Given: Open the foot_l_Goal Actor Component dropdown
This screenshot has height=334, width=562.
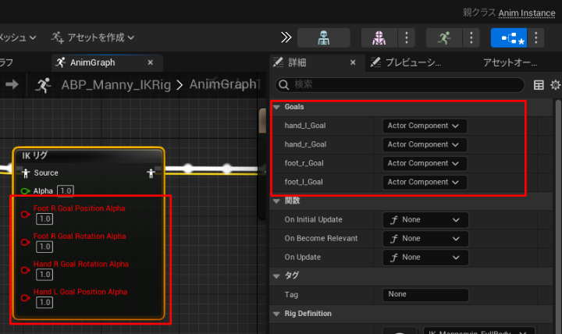Looking at the screenshot, I should pyautogui.click(x=425, y=182).
